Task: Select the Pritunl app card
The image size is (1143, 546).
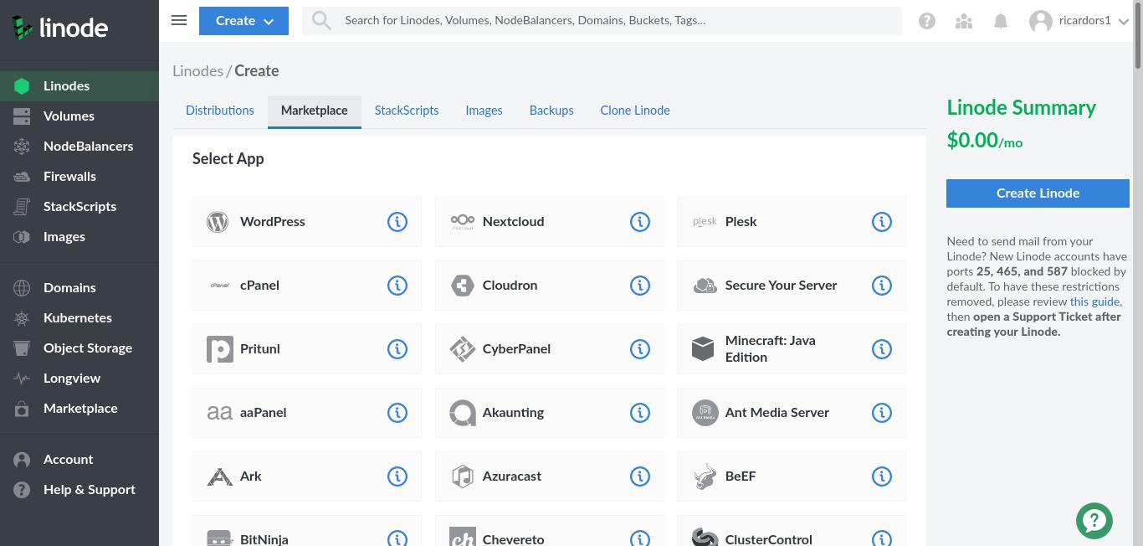Action: 307,349
